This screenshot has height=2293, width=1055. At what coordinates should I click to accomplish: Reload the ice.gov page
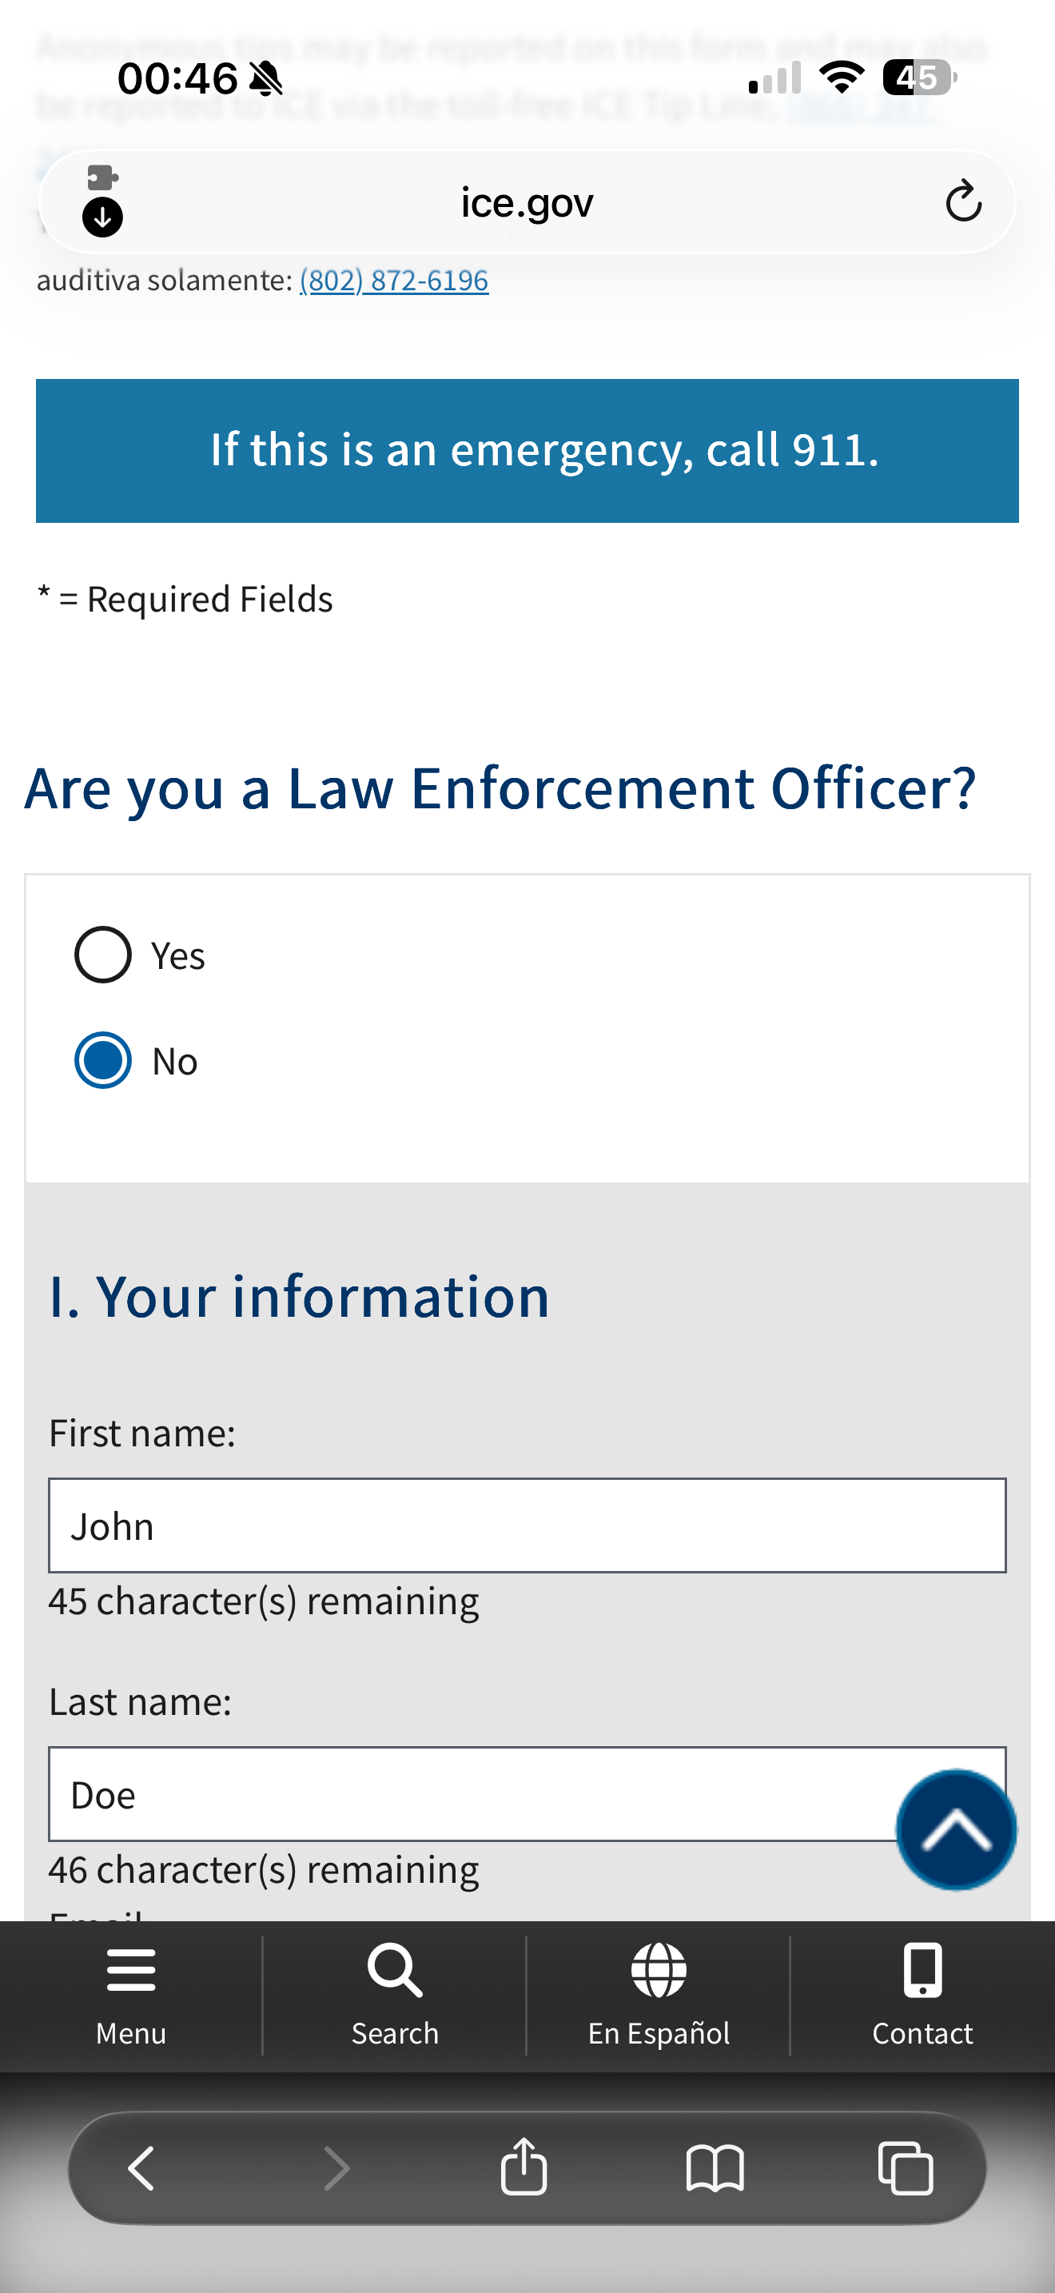[x=962, y=202]
